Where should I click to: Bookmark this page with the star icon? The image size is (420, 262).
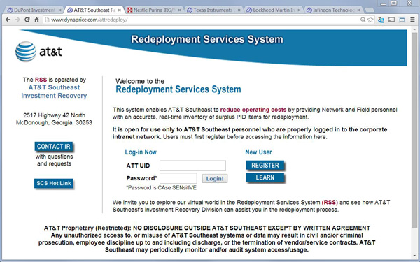point(370,20)
